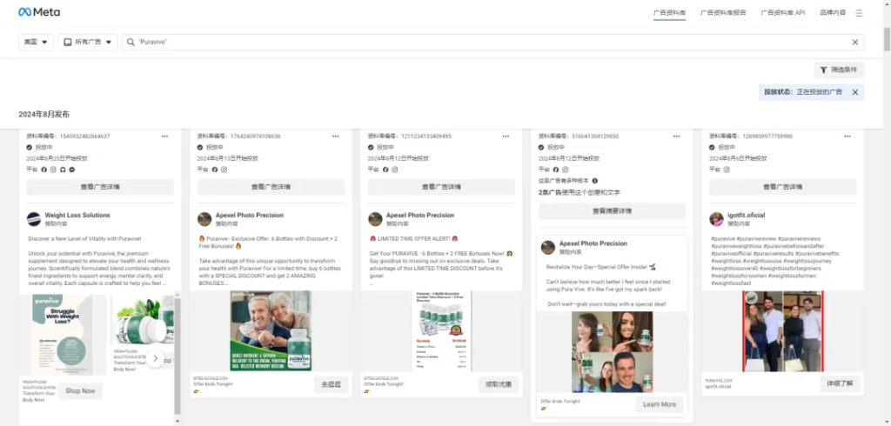Screen dimensions: 891x426
Task: Open the elderly couple Puravive ad image
Action: pyautogui.click(x=271, y=330)
